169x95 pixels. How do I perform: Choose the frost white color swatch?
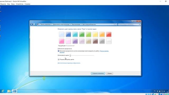coord(109,41)
